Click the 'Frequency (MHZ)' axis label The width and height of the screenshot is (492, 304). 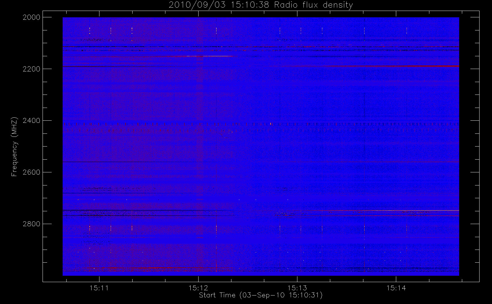point(14,147)
